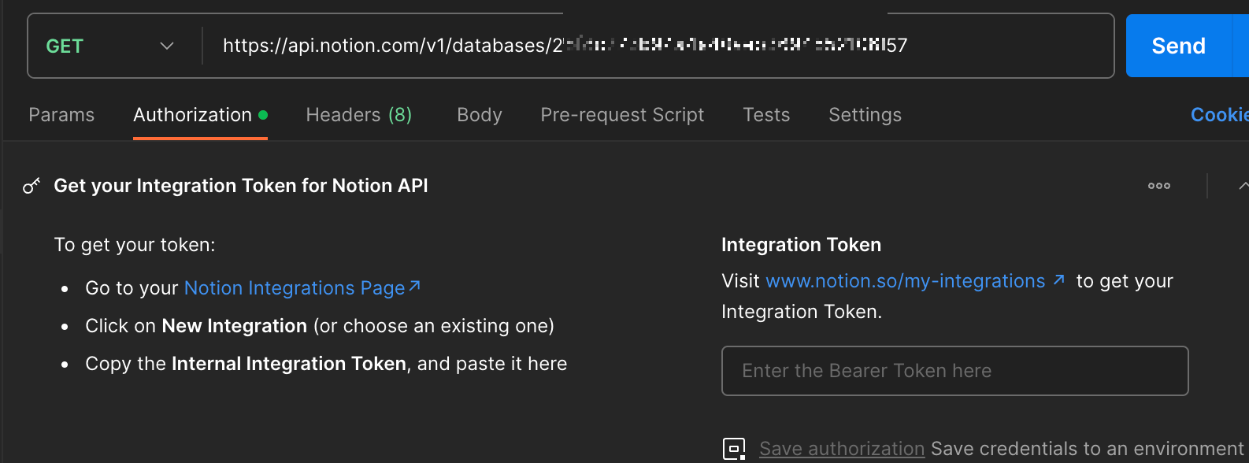1249x463 pixels.
Task: Send the API request
Action: click(1178, 46)
